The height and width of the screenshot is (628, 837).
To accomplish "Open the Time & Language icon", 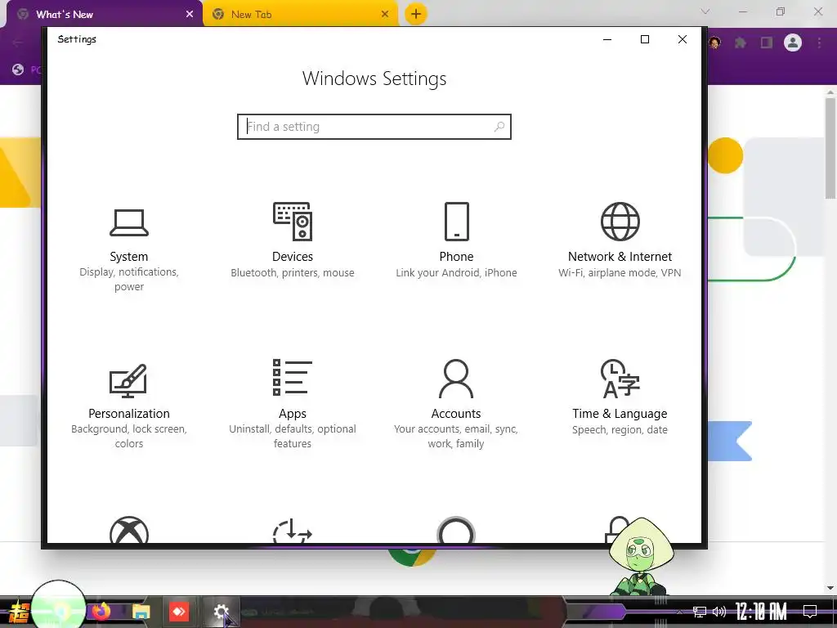I will 620,379.
